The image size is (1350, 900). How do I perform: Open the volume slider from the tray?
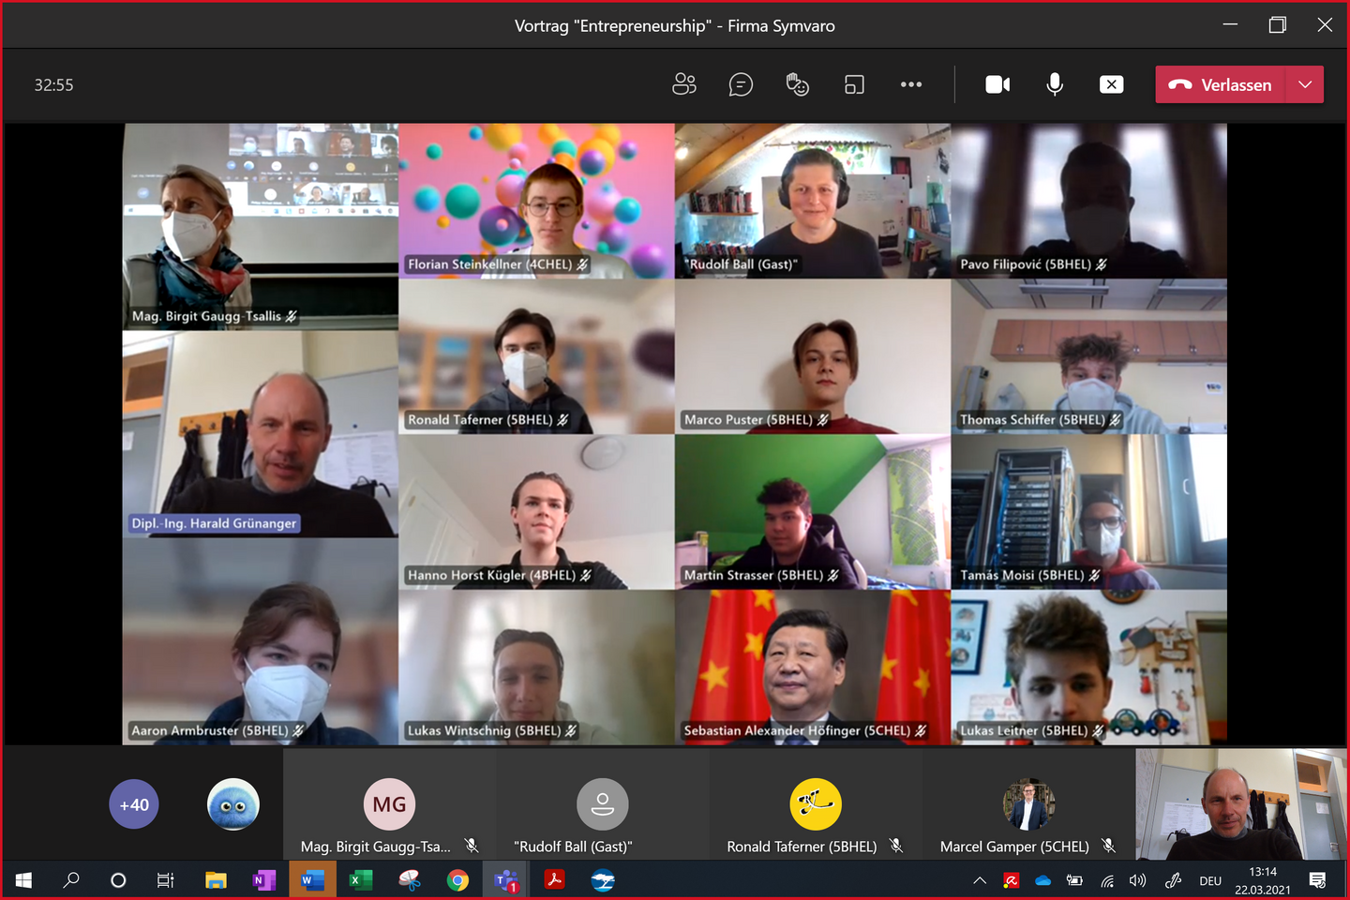(1137, 880)
